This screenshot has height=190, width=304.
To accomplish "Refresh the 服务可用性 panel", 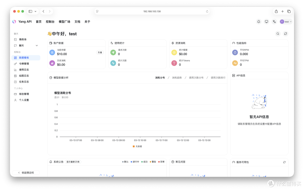I will (x=284, y=162).
